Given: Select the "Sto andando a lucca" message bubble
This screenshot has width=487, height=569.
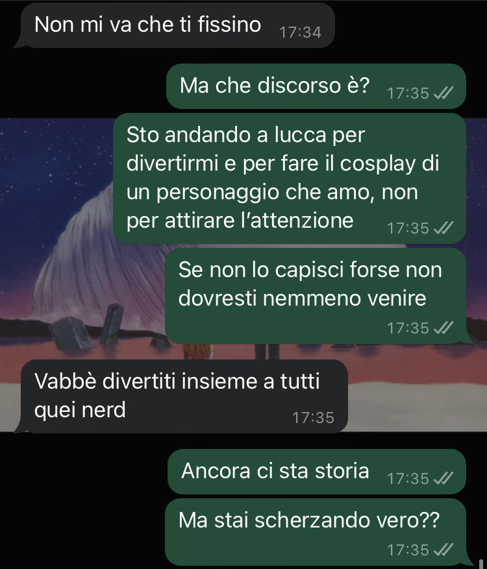Looking at the screenshot, I should pos(290,178).
